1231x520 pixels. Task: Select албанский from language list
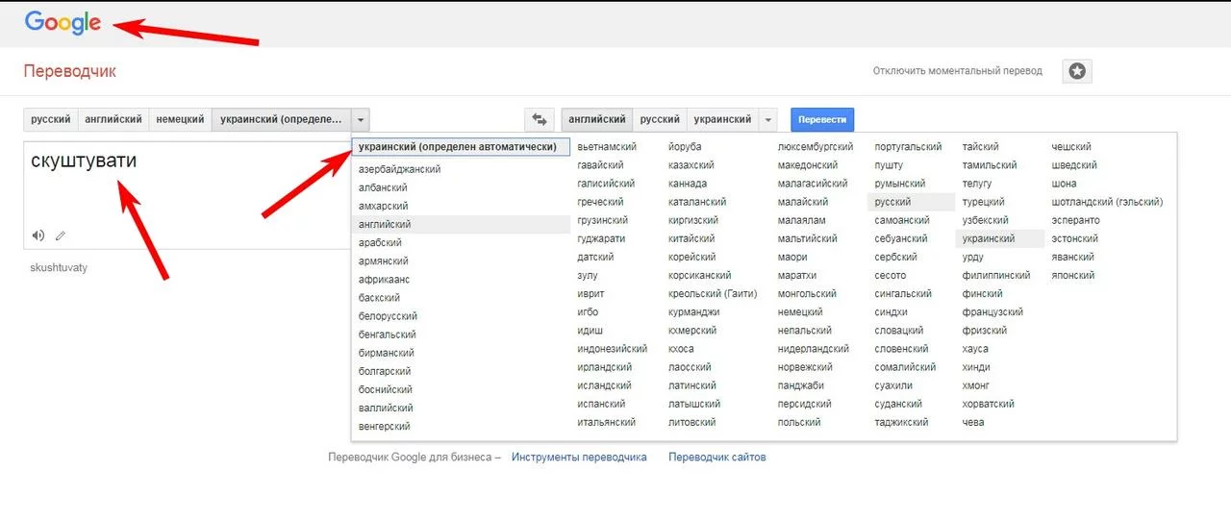[x=384, y=187]
